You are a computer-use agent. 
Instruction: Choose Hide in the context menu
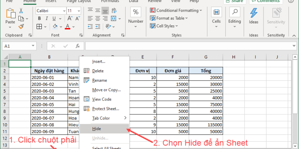[96, 129]
